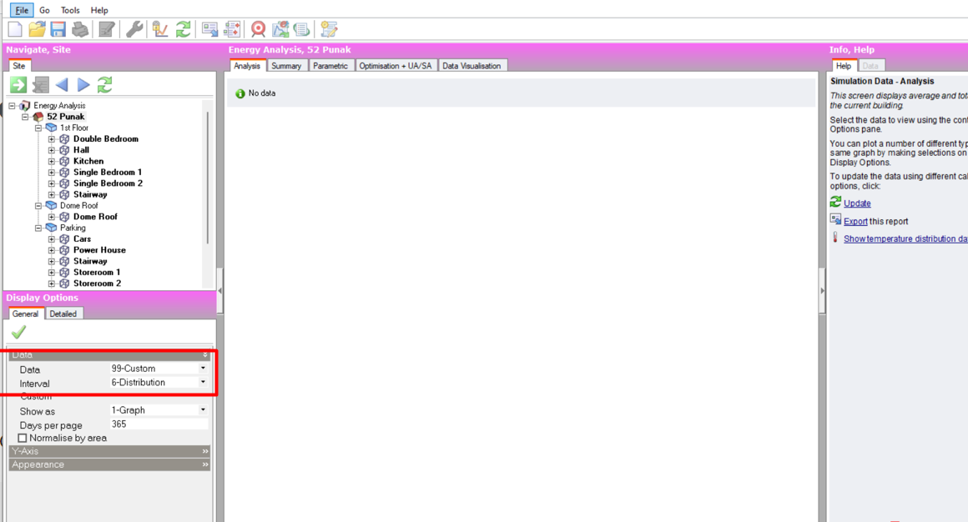Expand the Kitchen tree node
Viewport: 968px width, 522px height.
pyautogui.click(x=52, y=161)
